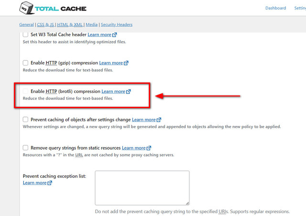Open Learn more for Prevent caching of objects

[x=143, y=120]
